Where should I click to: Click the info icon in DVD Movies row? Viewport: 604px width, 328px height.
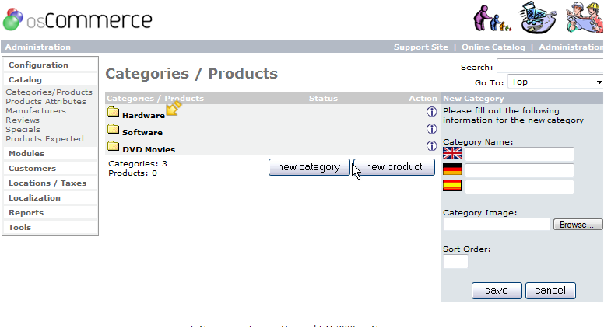[431, 146]
